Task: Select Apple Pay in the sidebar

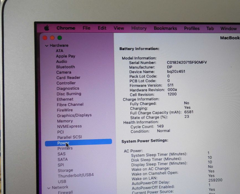Action: tap(66, 56)
